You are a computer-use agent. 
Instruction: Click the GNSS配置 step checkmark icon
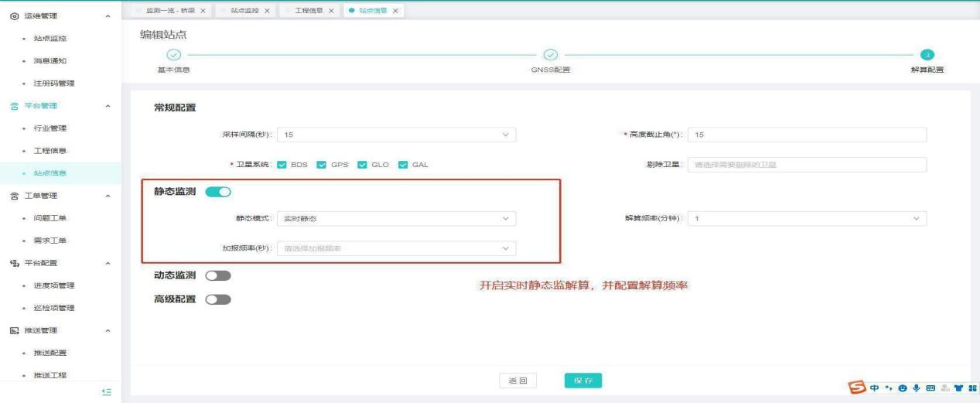click(550, 54)
